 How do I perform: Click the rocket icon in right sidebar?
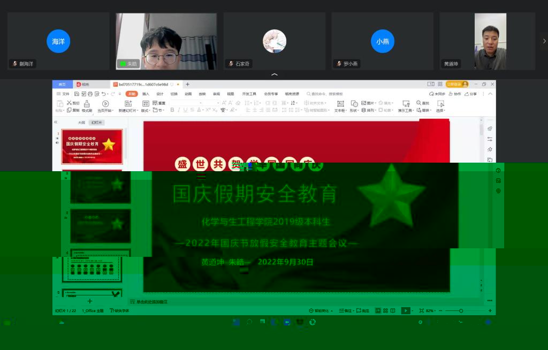[x=490, y=128]
